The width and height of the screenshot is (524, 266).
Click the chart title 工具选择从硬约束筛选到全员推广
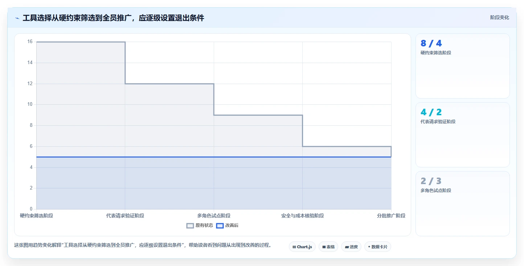click(113, 18)
